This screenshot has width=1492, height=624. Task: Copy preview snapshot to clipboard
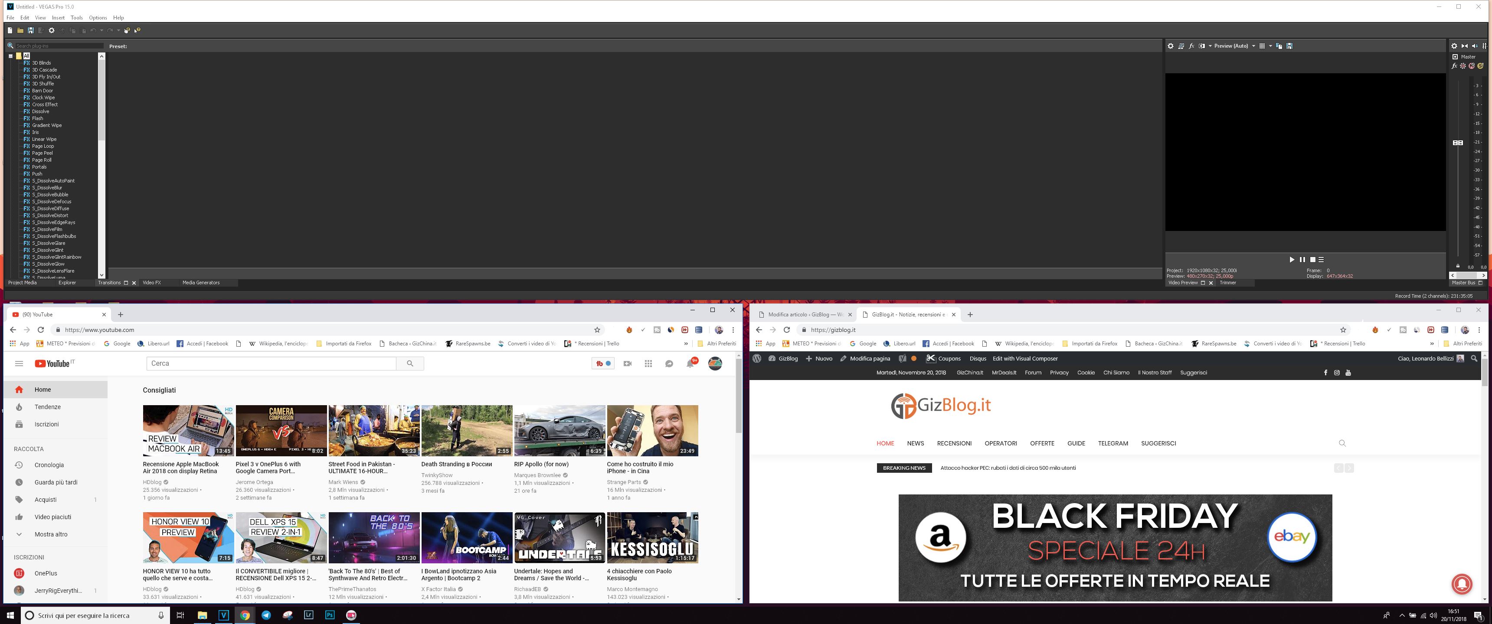click(1279, 46)
